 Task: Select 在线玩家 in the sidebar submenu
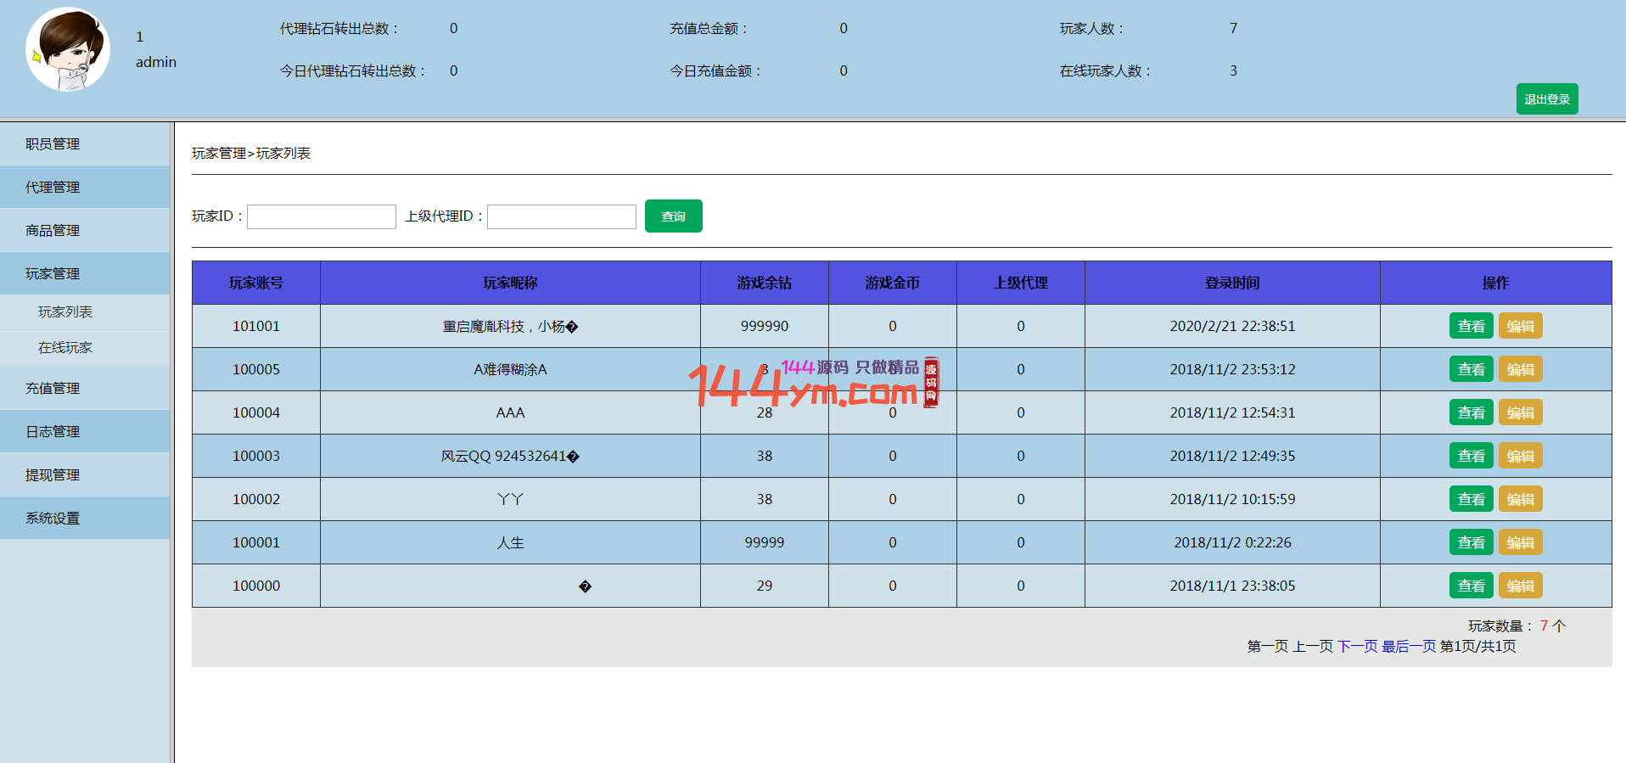coord(65,348)
